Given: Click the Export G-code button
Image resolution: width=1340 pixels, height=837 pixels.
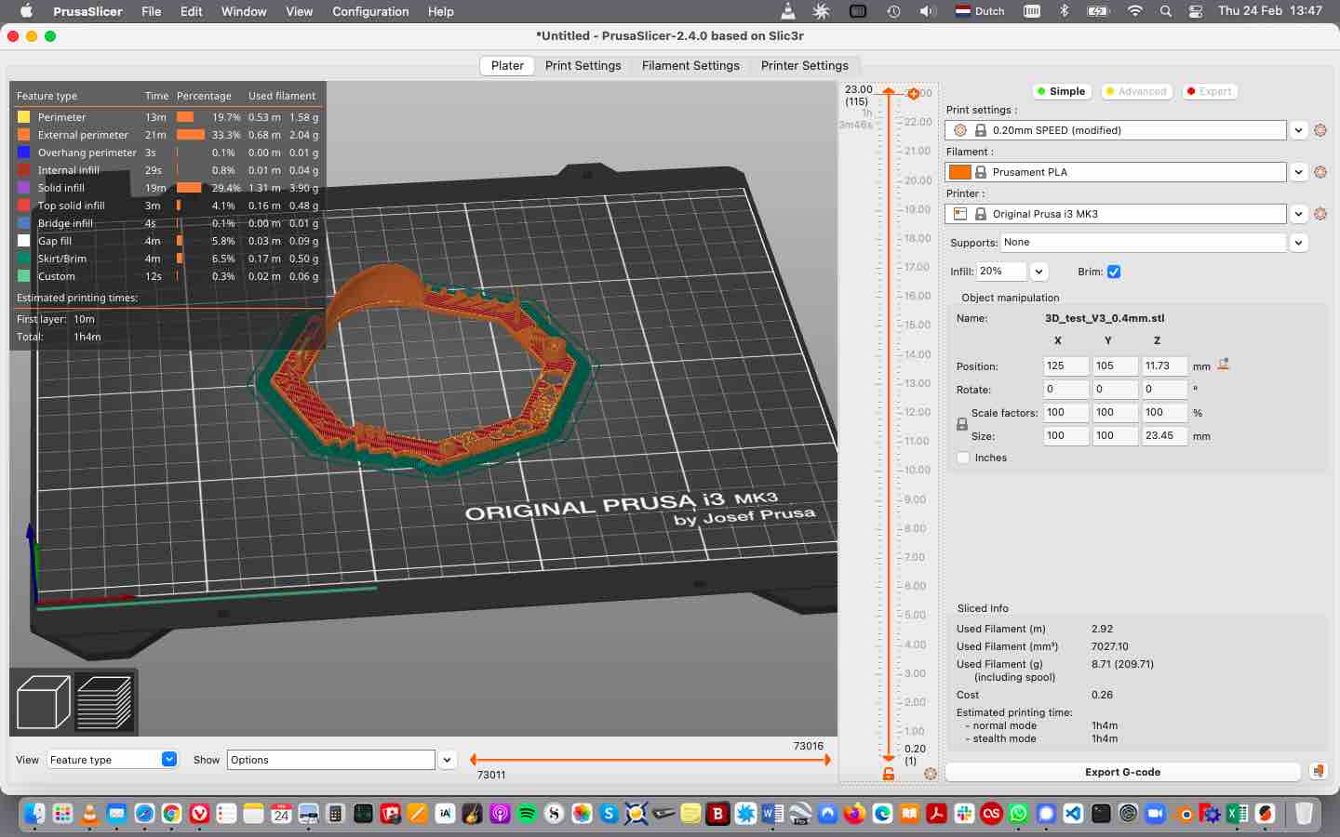Looking at the screenshot, I should [1122, 772].
